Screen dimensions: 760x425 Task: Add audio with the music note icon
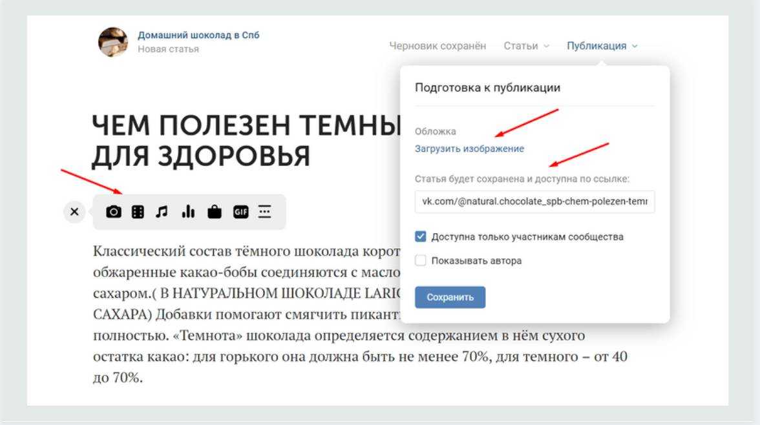pyautogui.click(x=162, y=212)
